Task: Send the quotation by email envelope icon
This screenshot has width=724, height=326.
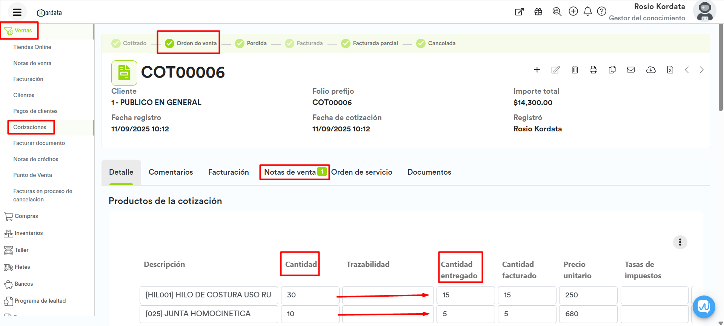Action: pos(631,70)
